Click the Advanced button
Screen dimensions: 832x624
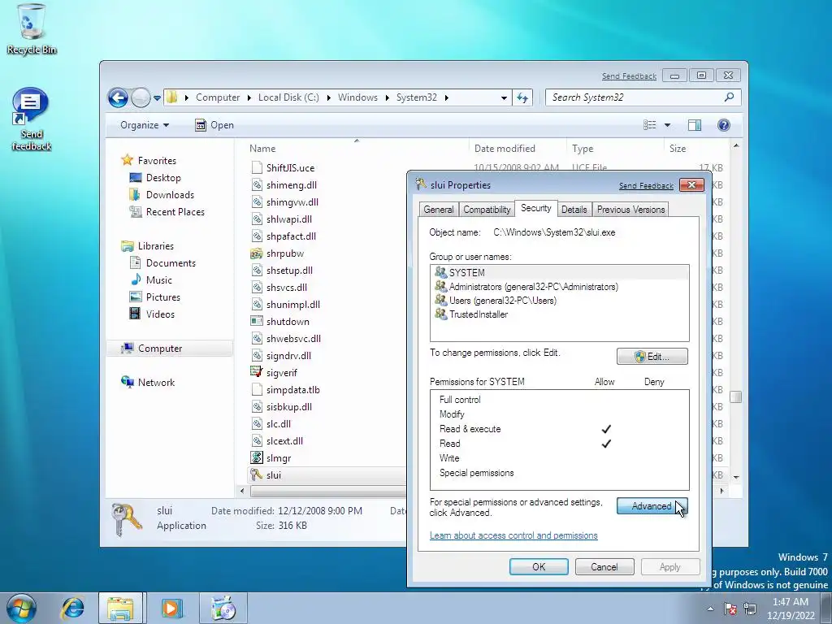(x=652, y=506)
